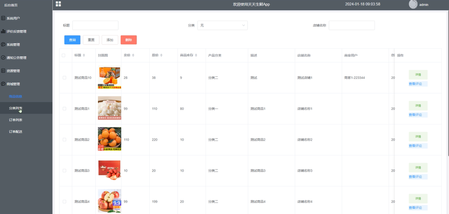Image resolution: width=449 pixels, height=214 pixels.
Task: Expand the 资源管理 menu
Action: tap(26, 71)
